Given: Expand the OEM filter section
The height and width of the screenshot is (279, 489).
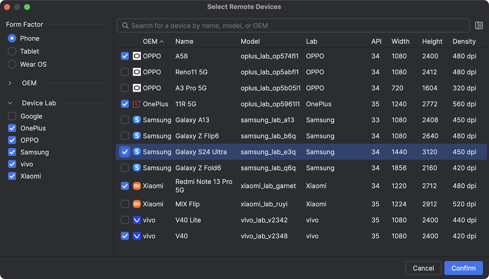Looking at the screenshot, I should click(10, 83).
